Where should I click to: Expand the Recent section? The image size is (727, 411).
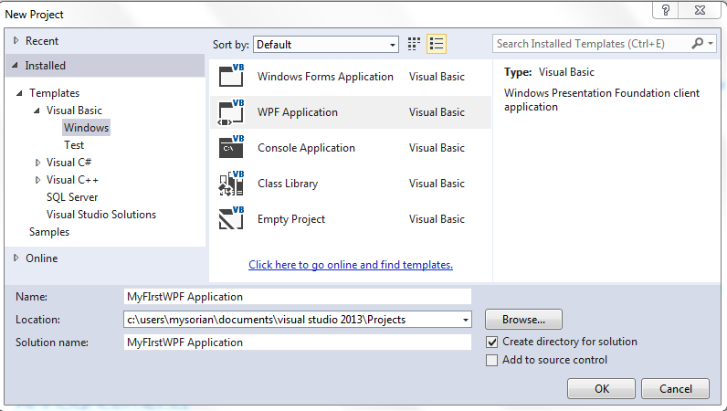coord(16,40)
